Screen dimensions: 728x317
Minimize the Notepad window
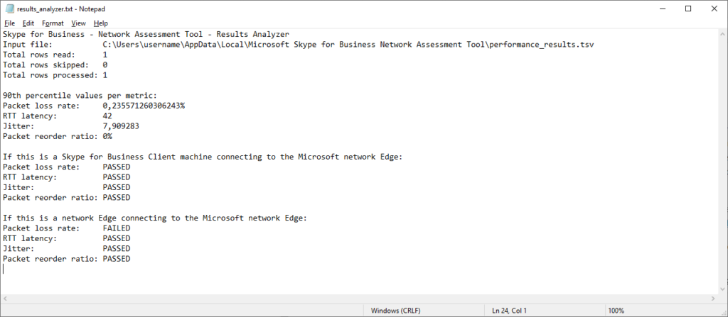click(663, 9)
